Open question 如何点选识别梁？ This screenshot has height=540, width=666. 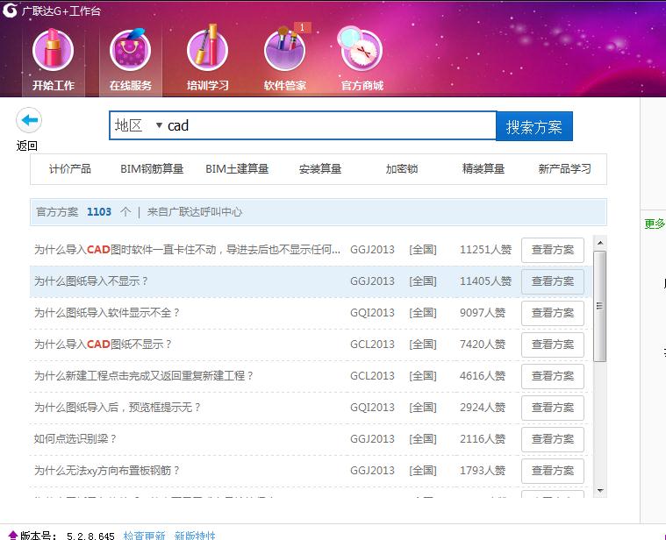point(75,438)
